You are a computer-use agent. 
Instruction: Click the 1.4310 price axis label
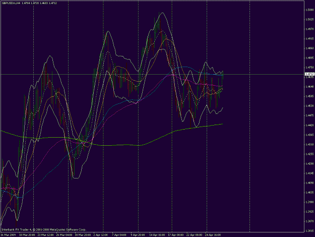coord(309,145)
